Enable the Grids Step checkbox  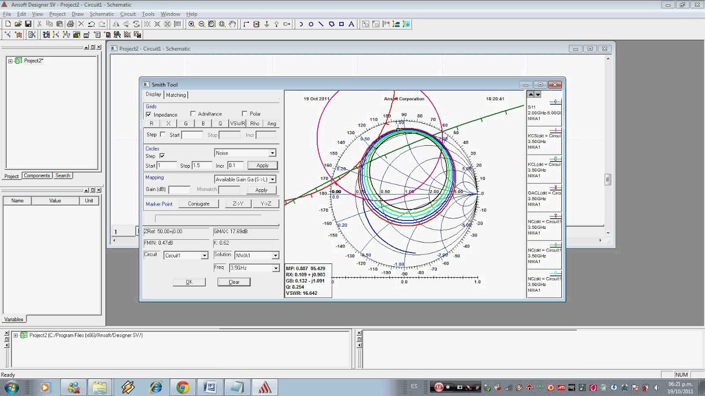[162, 135]
